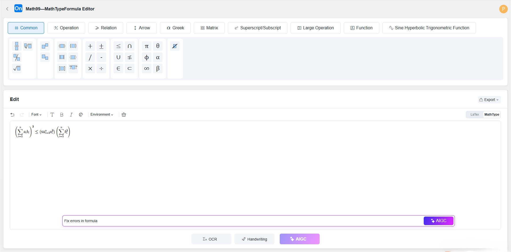
Task: Redo the last undone edit
Action: (x=22, y=115)
